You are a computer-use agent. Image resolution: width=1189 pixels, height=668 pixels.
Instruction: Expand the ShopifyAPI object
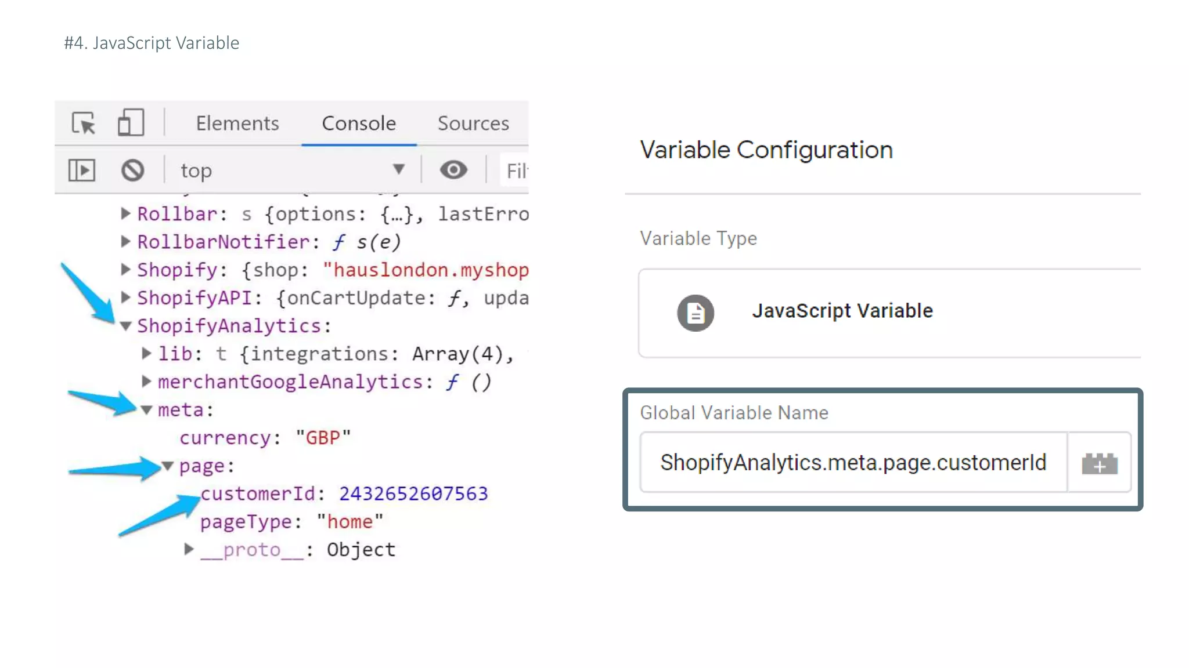pyautogui.click(x=125, y=297)
